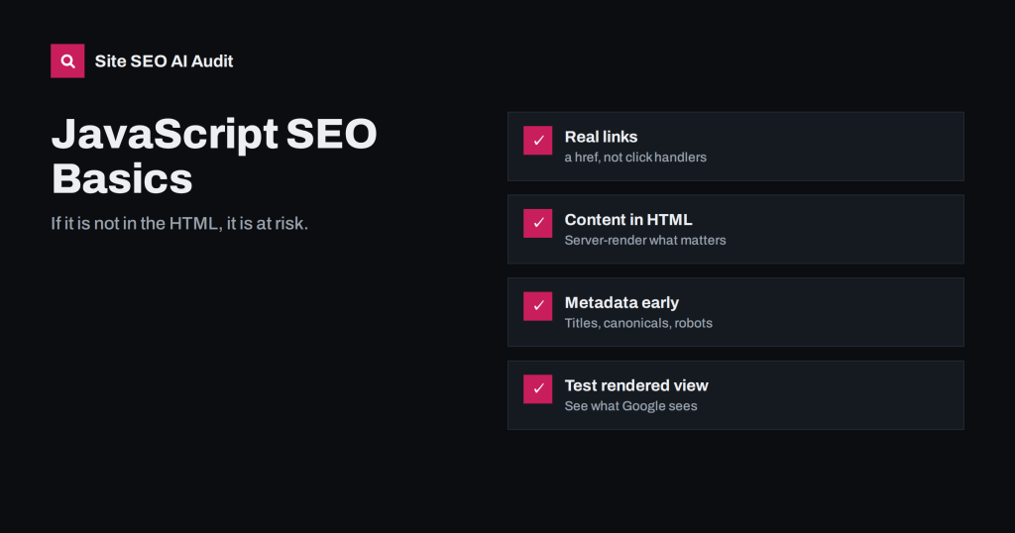Click 'Titles, canonicals, robots' text
The image size is (1015, 533).
pos(638,323)
